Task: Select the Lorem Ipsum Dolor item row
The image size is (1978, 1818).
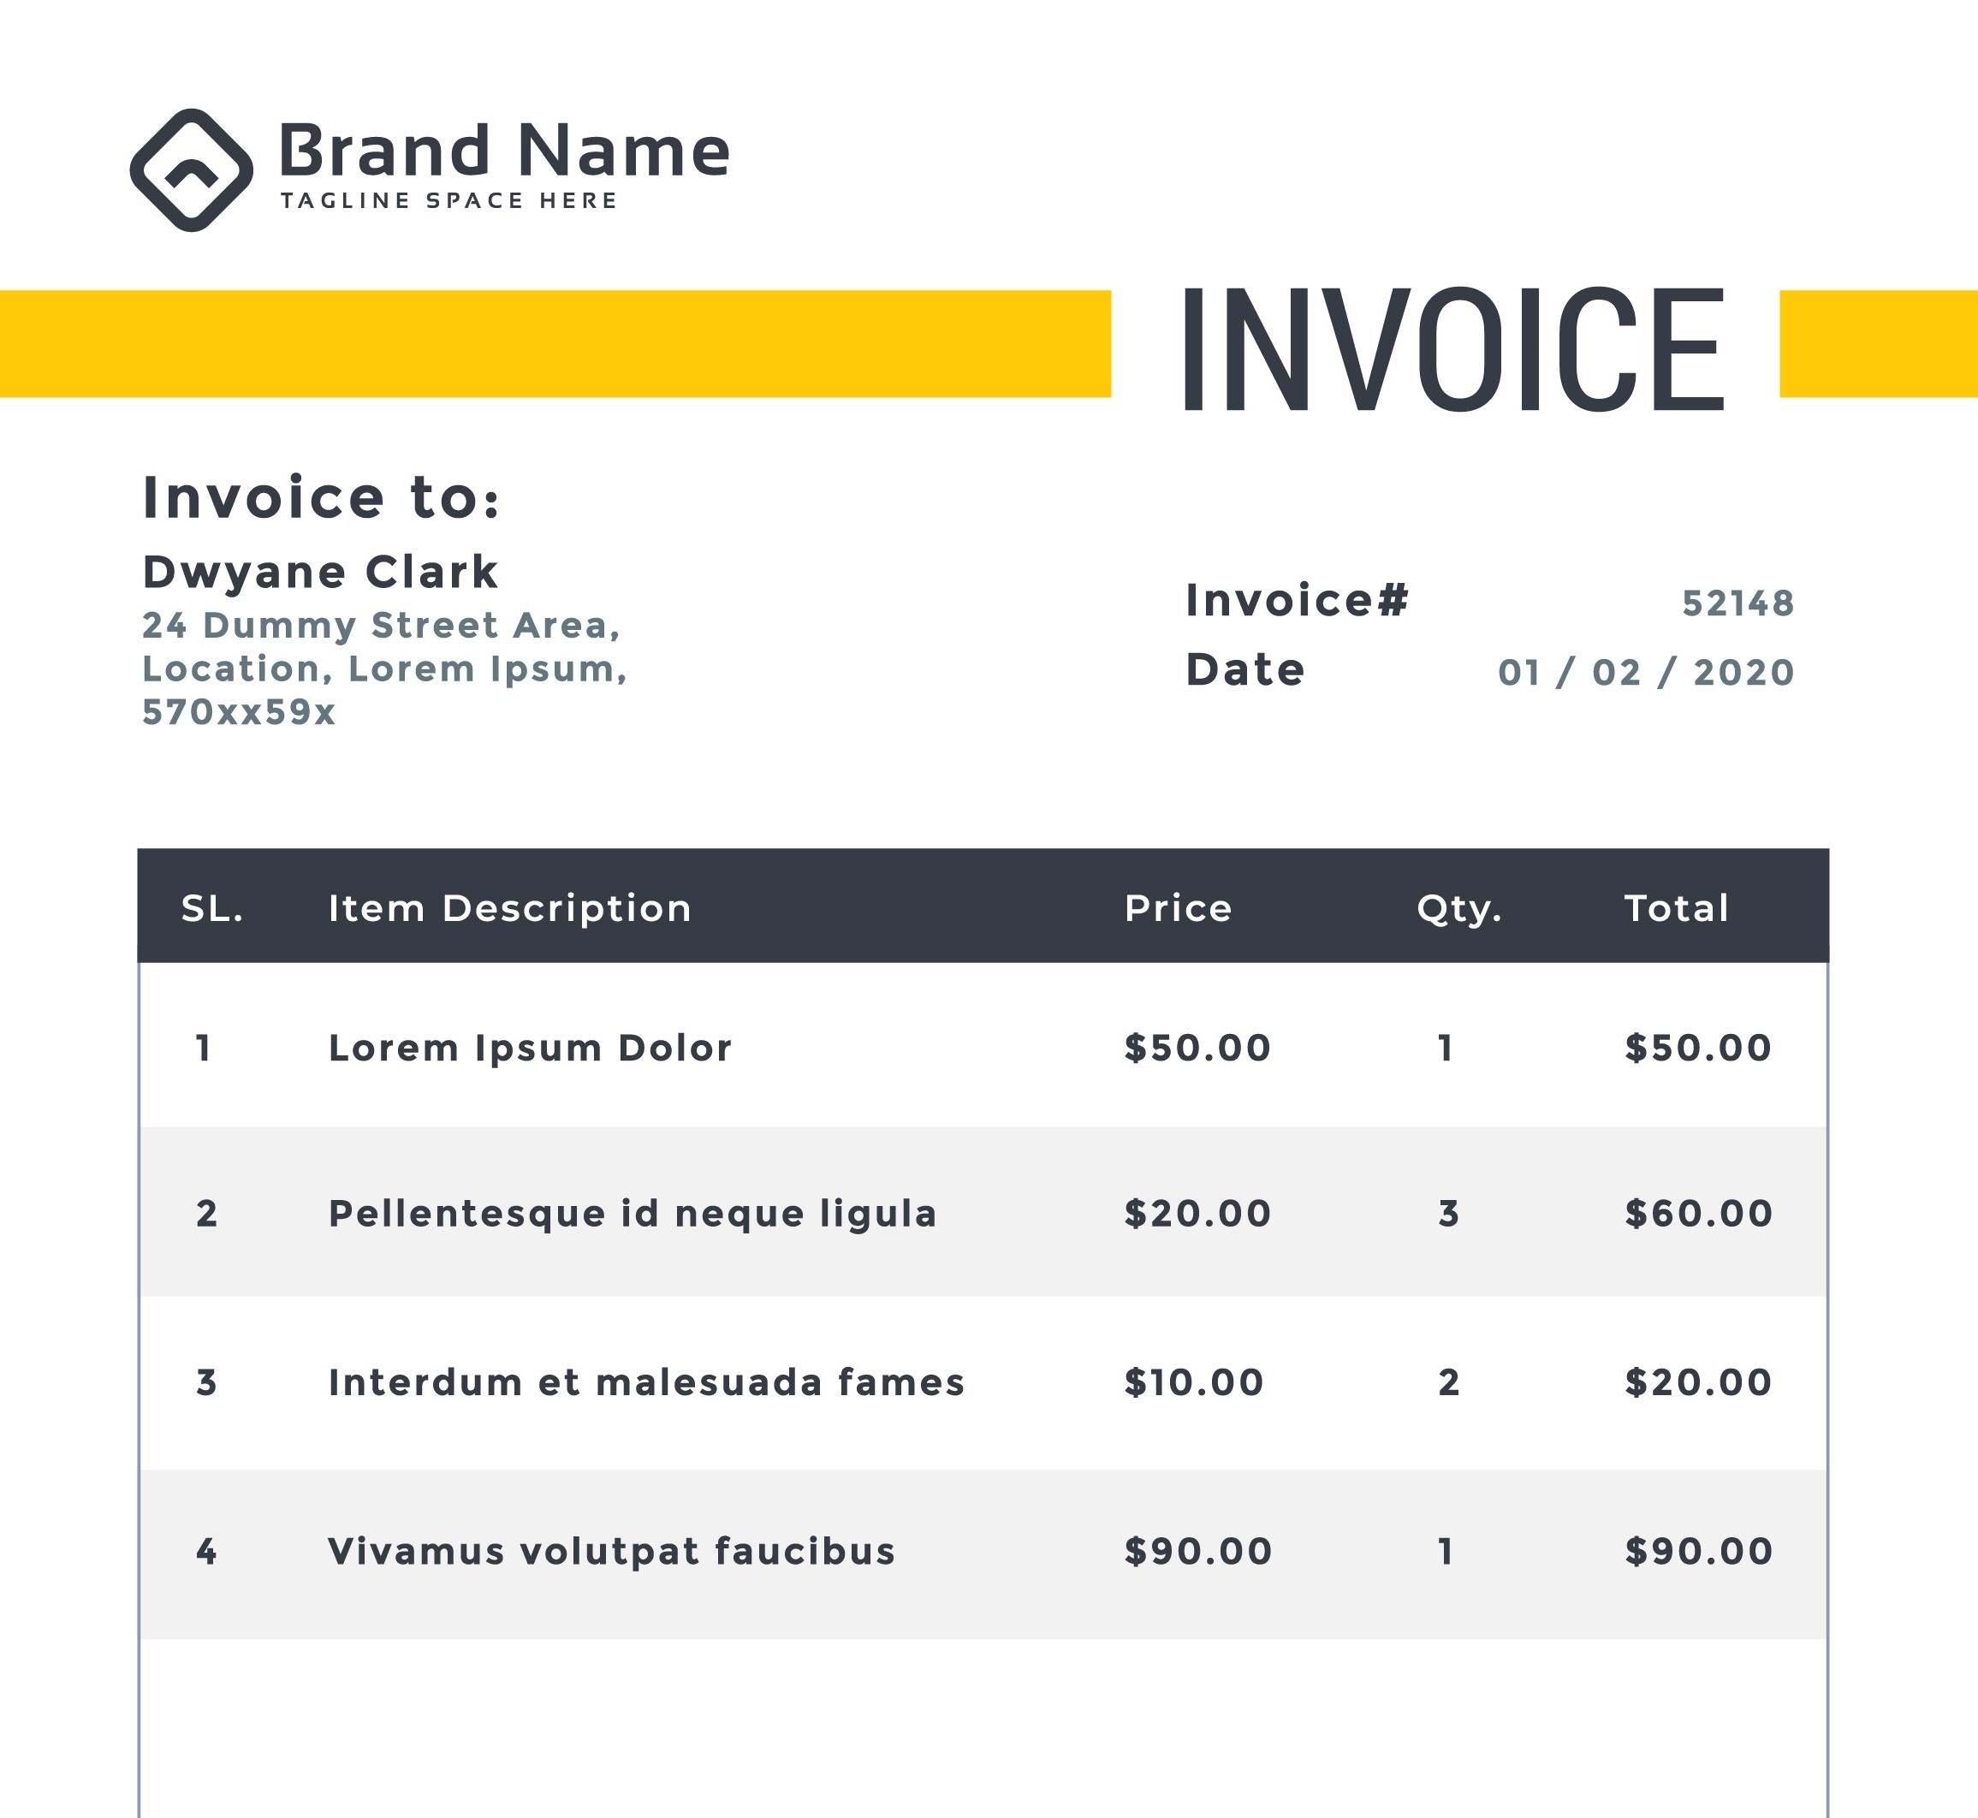Action: point(529,1048)
